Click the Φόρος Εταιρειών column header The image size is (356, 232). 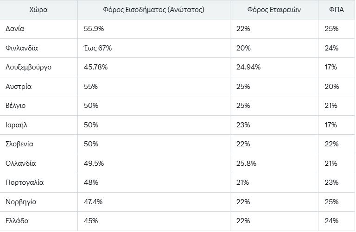coord(274,9)
